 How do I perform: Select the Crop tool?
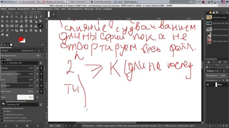pyautogui.click(x=21, y=21)
